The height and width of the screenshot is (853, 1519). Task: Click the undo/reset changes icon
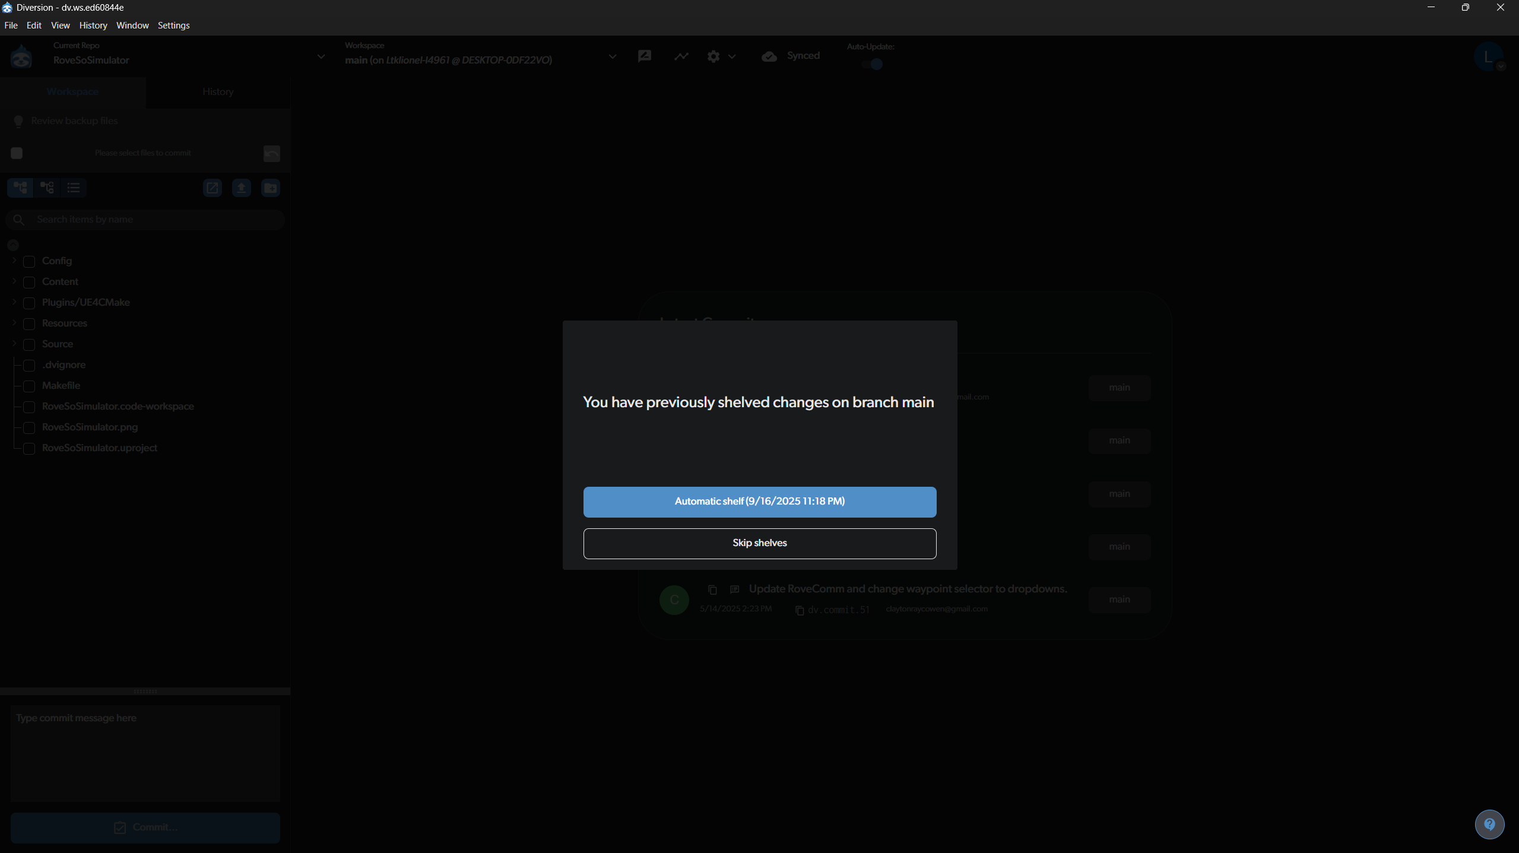(x=272, y=154)
